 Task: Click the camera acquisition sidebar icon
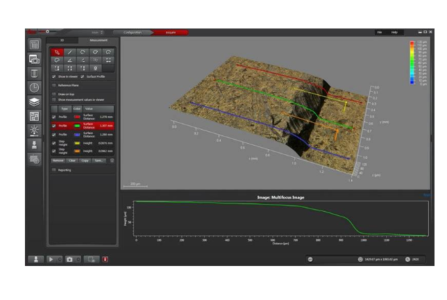35,59
